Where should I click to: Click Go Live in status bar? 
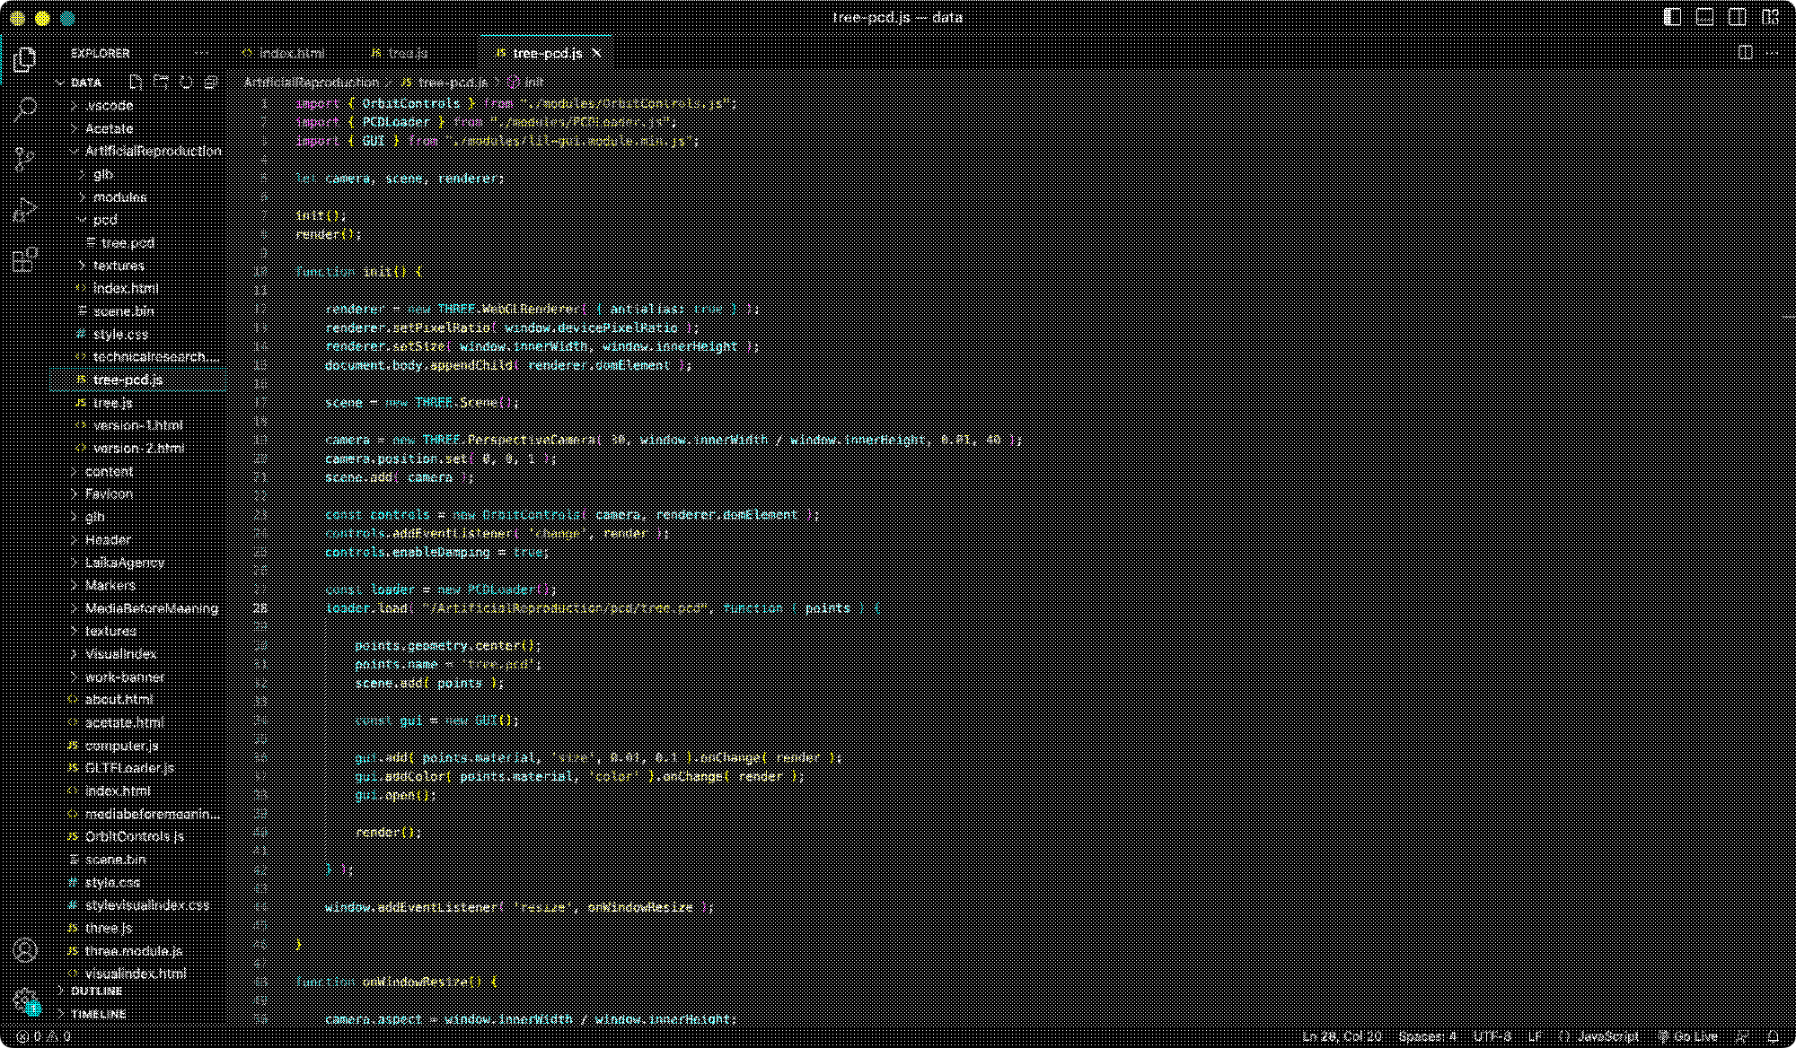(1688, 1036)
